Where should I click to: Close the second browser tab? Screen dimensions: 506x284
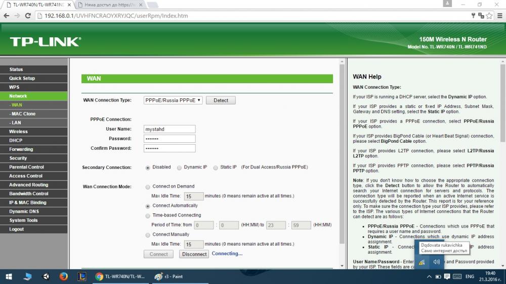(x=140, y=5)
